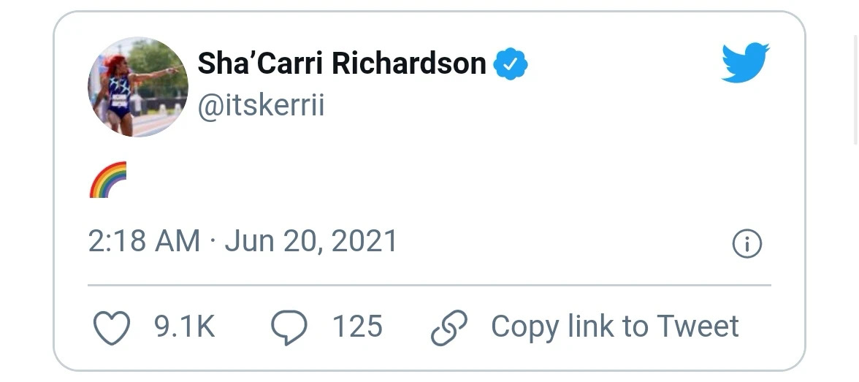Click the white margin left of the tweet card
The image size is (859, 382).
pyautogui.click(x=26, y=191)
